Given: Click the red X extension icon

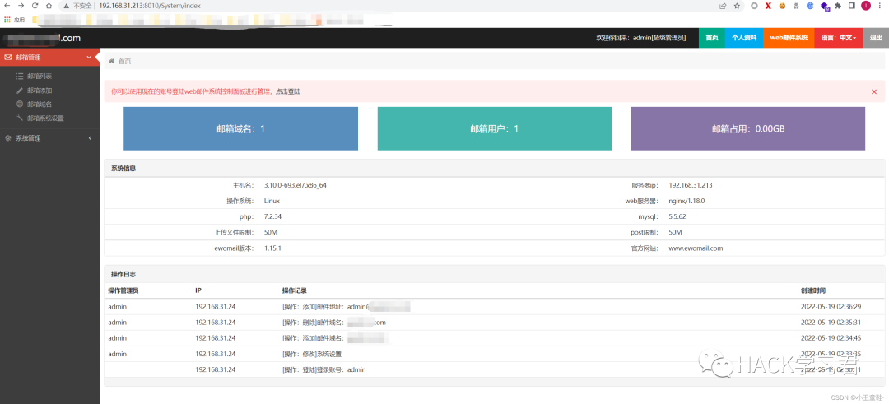Looking at the screenshot, I should click(x=768, y=6).
